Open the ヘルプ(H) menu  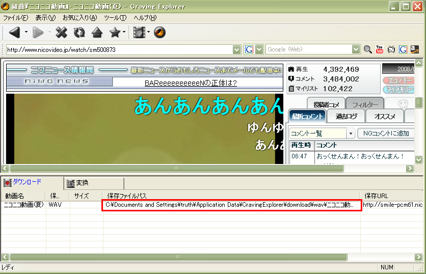(145, 18)
